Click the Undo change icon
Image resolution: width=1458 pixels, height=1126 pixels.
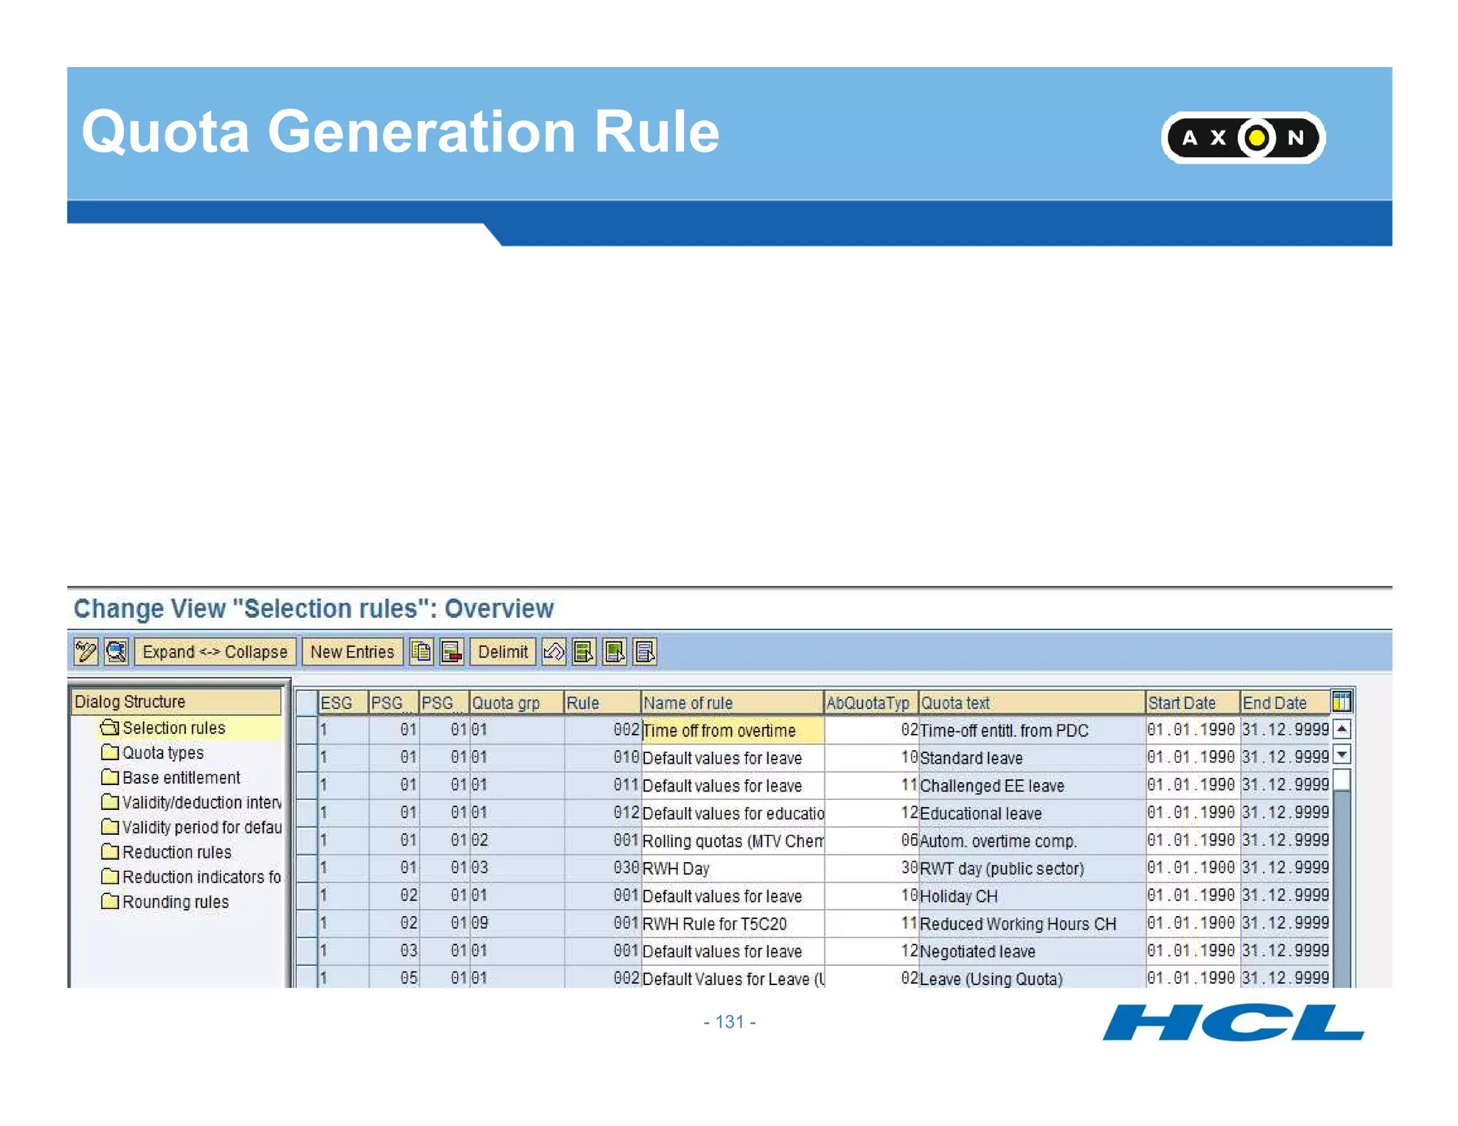[x=554, y=651]
